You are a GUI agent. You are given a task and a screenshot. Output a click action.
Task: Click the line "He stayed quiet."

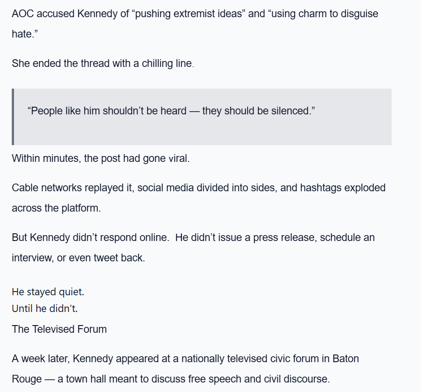48,292
